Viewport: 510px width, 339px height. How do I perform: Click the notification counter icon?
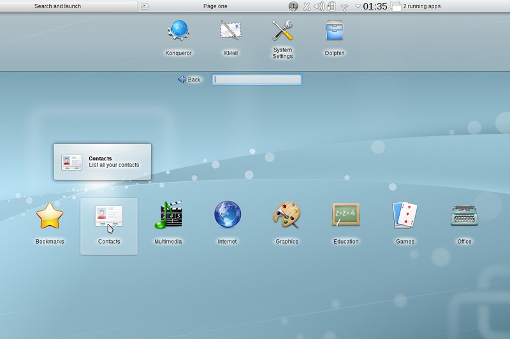click(x=293, y=6)
